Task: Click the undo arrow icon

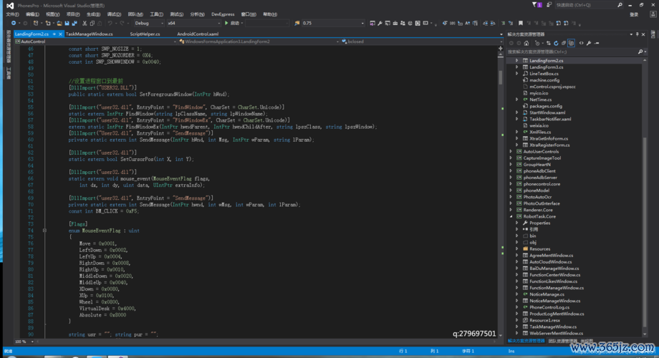Action: point(110,23)
